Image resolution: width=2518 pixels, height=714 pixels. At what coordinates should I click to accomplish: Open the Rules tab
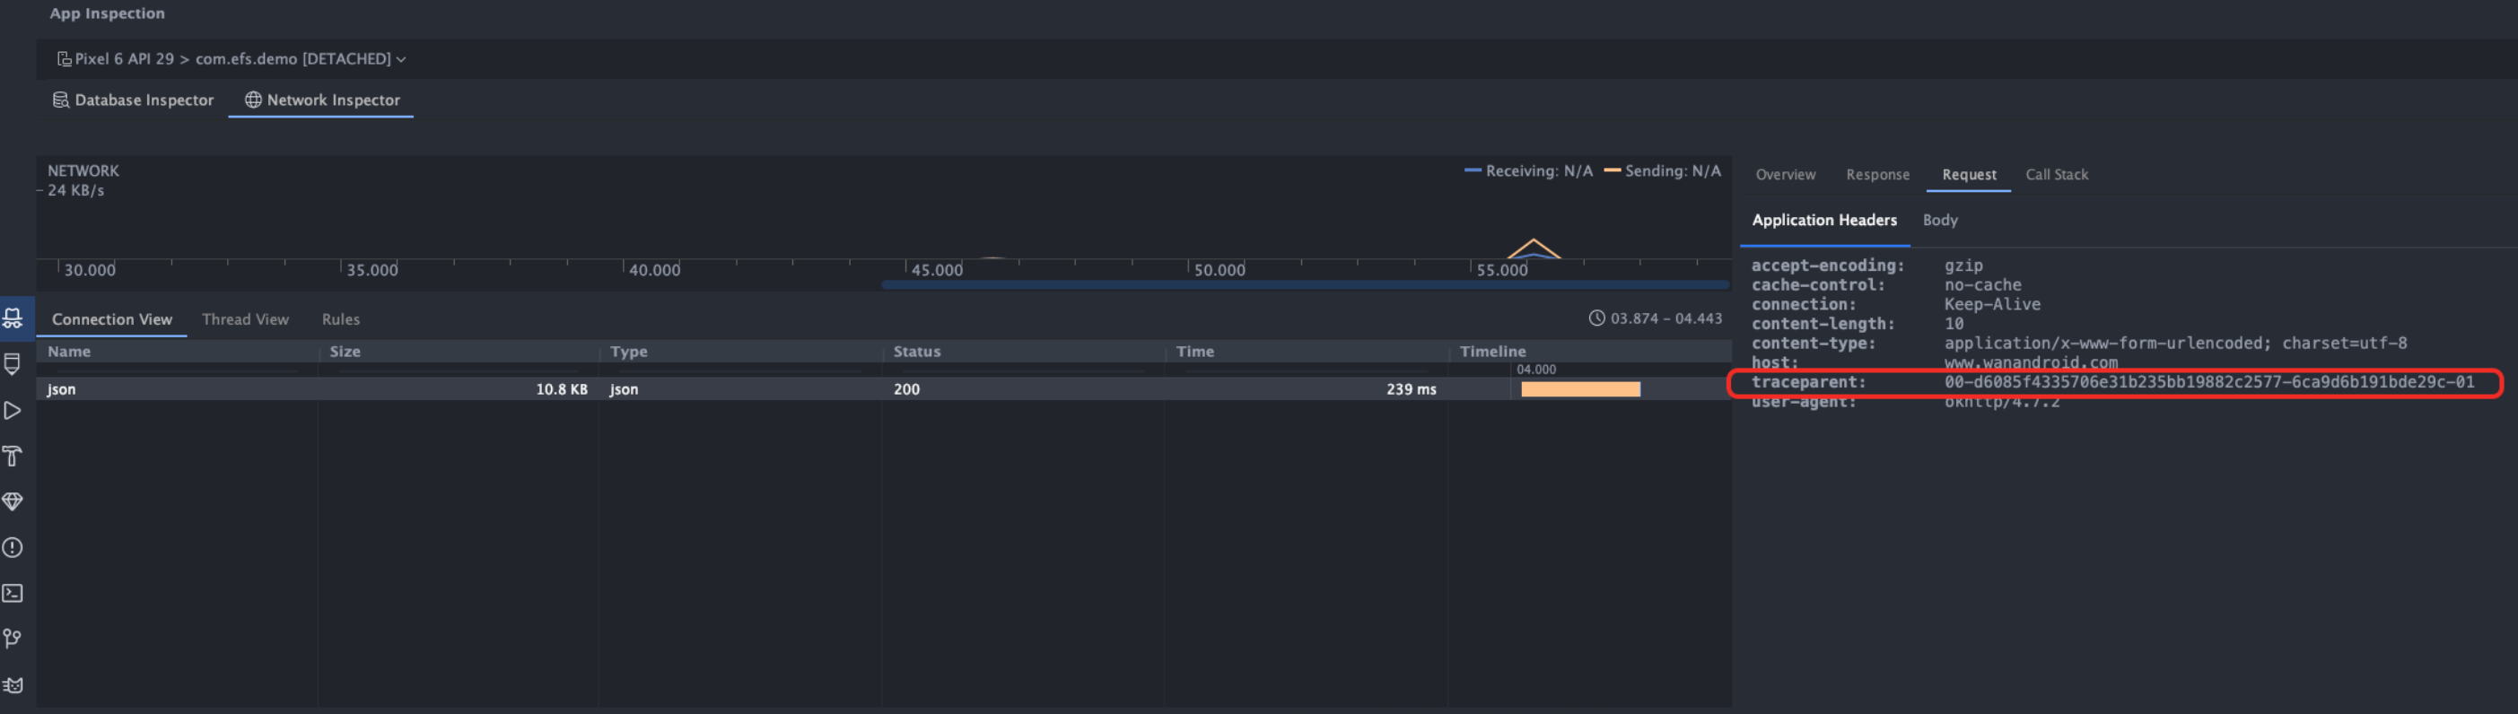click(x=341, y=319)
